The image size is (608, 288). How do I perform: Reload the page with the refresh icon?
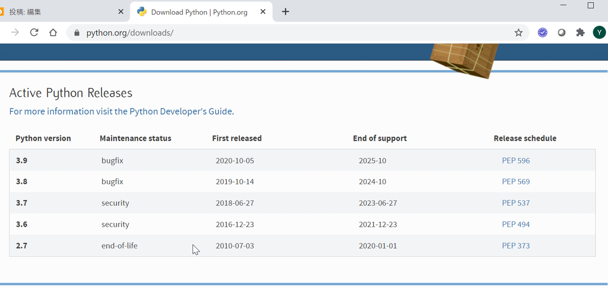point(34,32)
